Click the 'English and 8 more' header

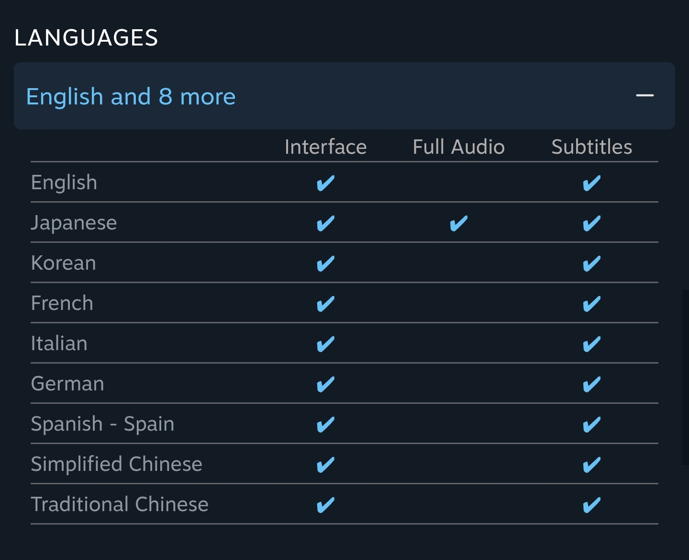click(x=131, y=96)
